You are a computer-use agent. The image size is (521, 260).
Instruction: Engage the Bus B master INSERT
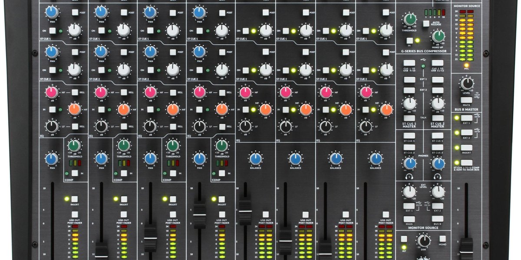click(x=466, y=149)
